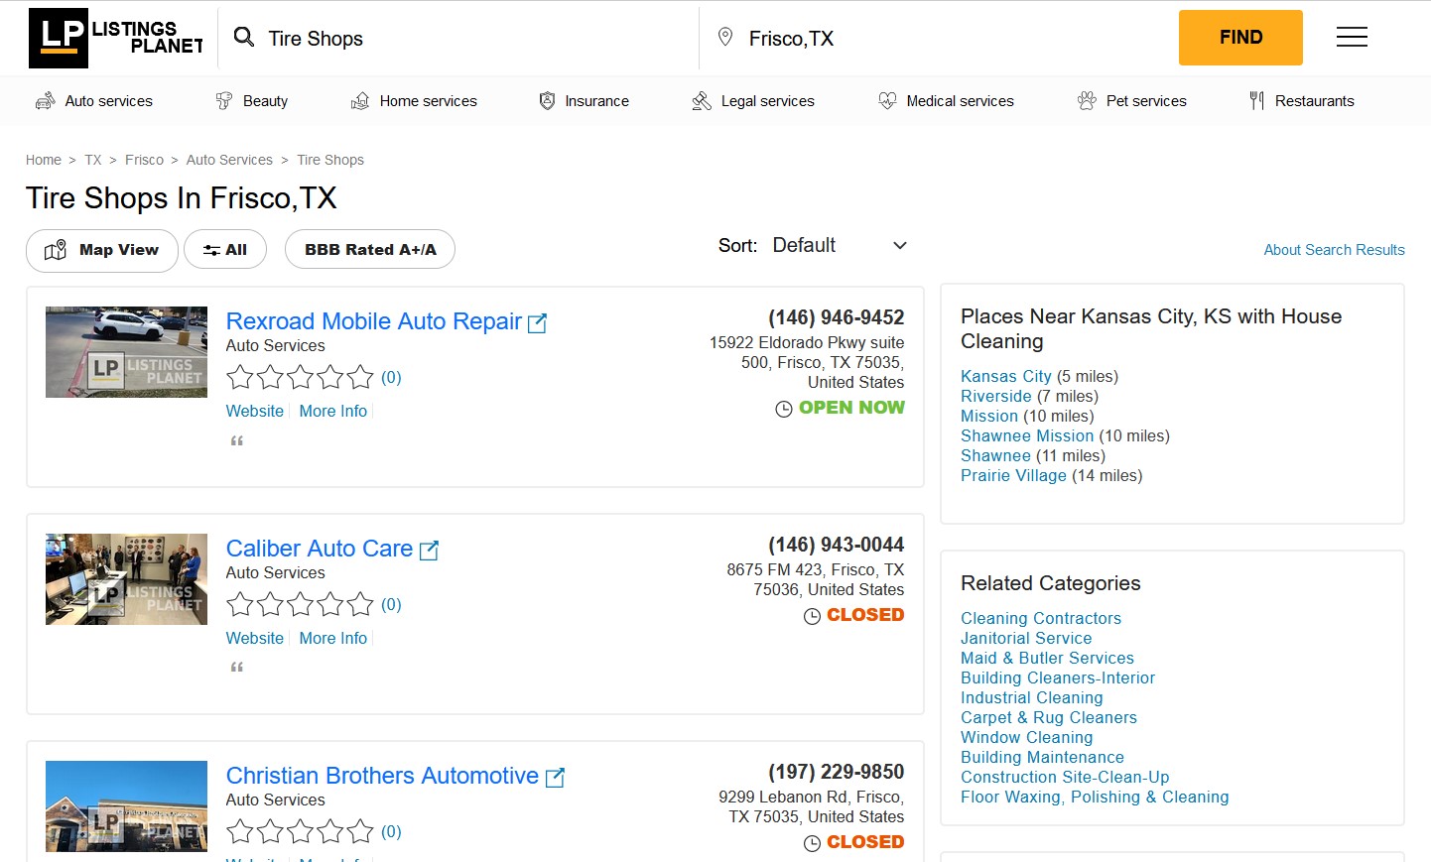Click the location pin icon

725,38
